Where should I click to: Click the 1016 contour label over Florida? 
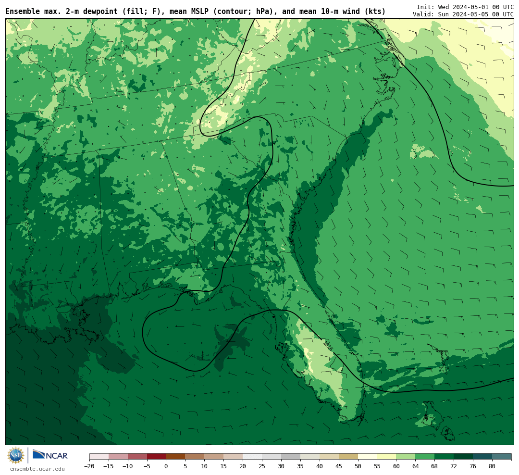[328, 346]
